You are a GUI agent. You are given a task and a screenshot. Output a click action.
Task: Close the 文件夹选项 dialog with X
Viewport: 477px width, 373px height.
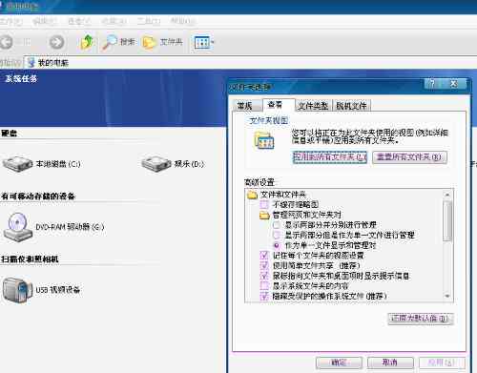click(x=454, y=84)
